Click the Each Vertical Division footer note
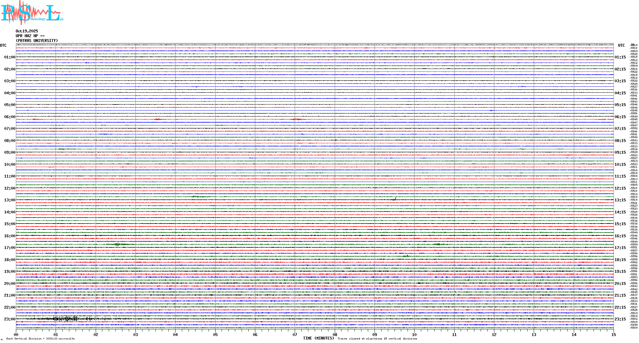 (x=40, y=339)
